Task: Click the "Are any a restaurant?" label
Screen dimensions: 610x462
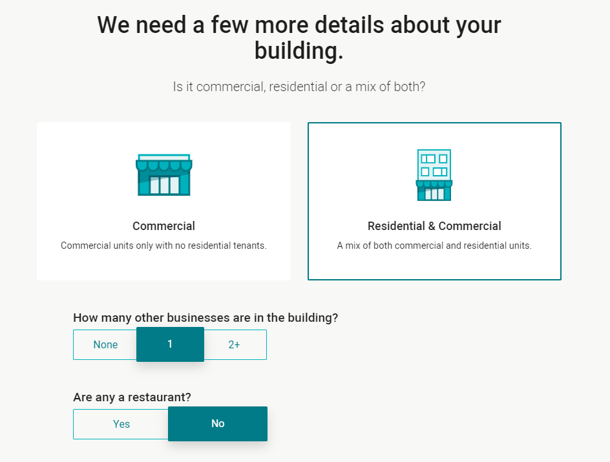Action: pos(132,397)
